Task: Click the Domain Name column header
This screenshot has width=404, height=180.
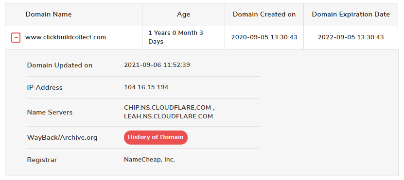Action: click(49, 15)
